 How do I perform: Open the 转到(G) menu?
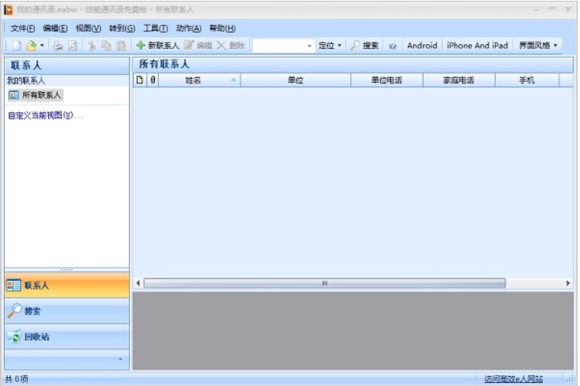coord(122,28)
